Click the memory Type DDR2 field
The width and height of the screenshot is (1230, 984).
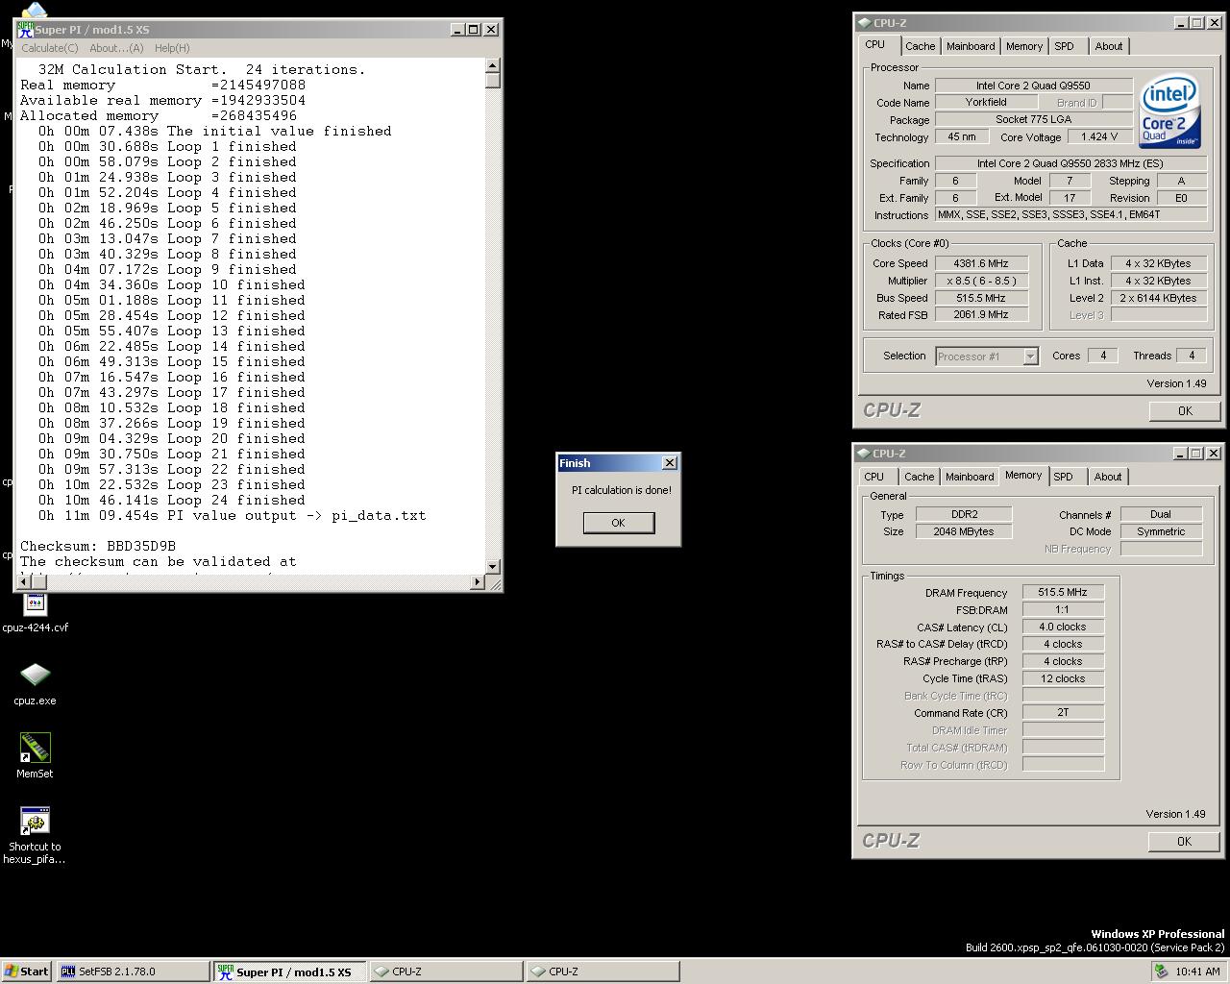click(x=964, y=515)
